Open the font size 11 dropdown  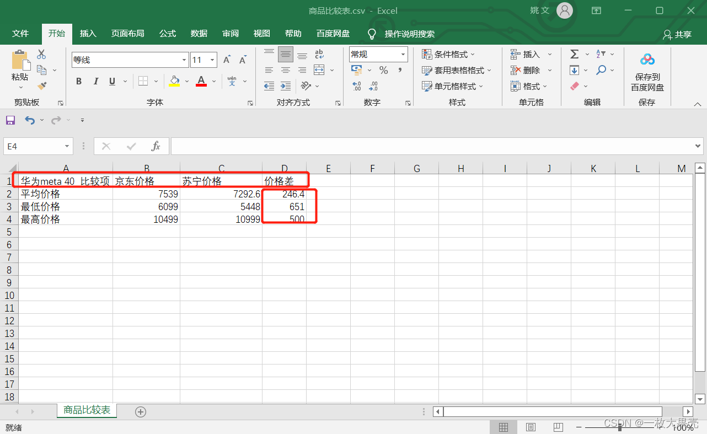click(x=212, y=60)
